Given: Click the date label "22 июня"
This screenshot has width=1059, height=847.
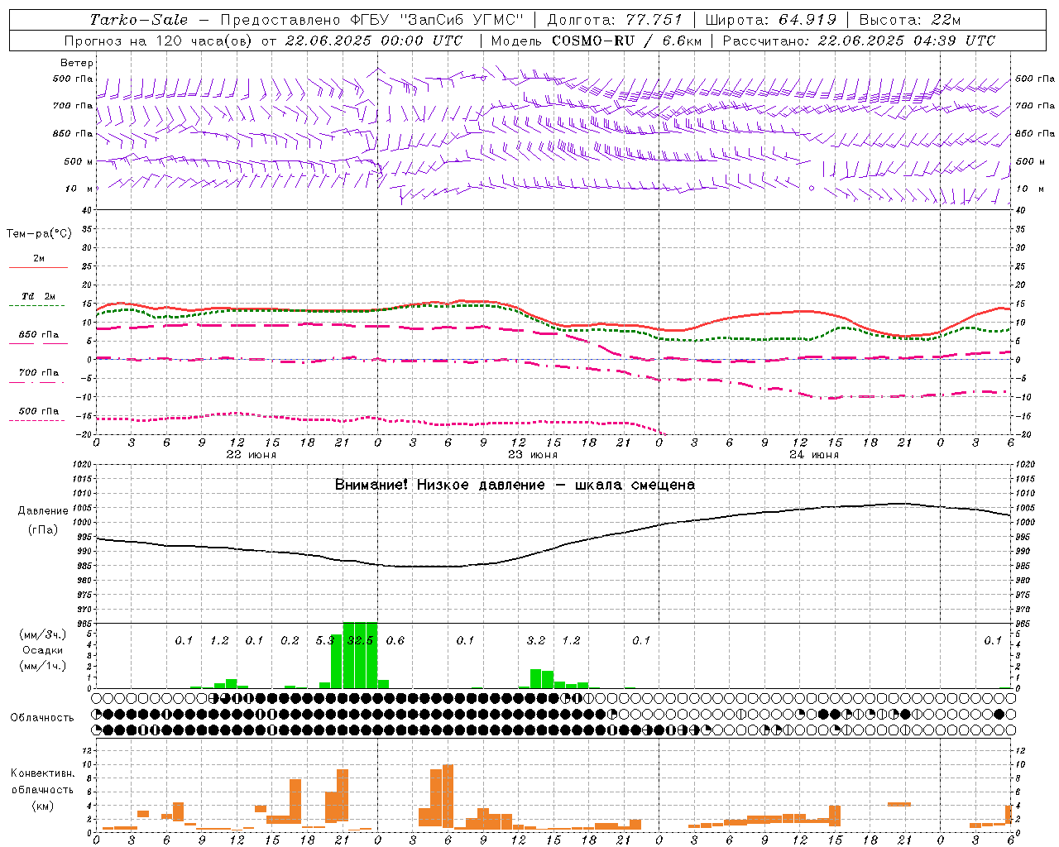Looking at the screenshot, I should [252, 455].
